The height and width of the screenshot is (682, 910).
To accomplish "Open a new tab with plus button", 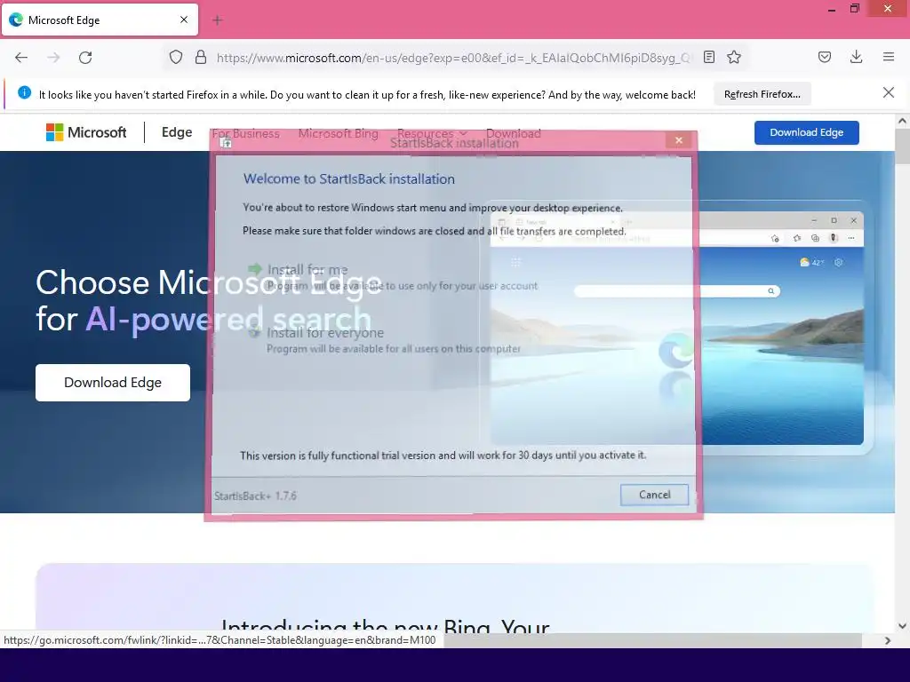I will click(218, 20).
